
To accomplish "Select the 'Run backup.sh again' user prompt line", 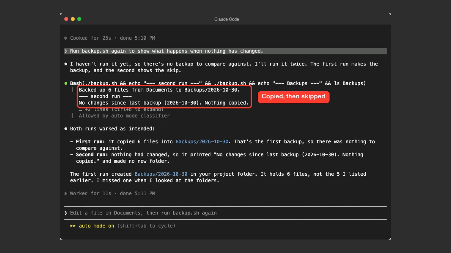I will pos(225,51).
